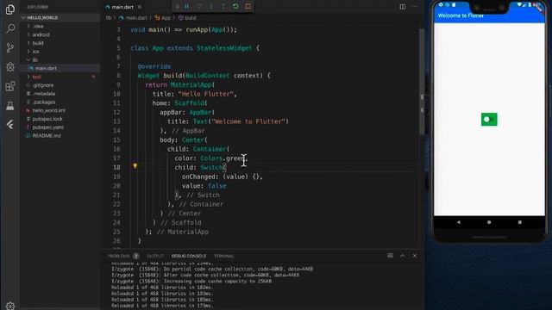Click the debug Step Into button
552x310 pixels.
[x=211, y=6]
